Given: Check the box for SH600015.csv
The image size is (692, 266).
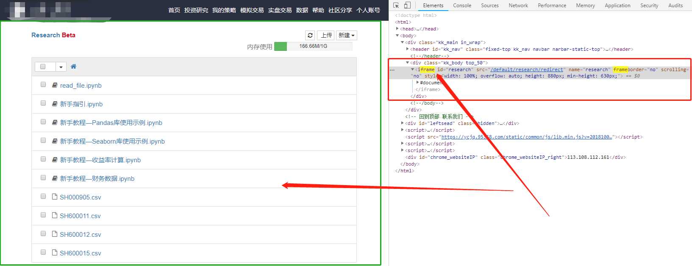Looking at the screenshot, I should [x=43, y=252].
